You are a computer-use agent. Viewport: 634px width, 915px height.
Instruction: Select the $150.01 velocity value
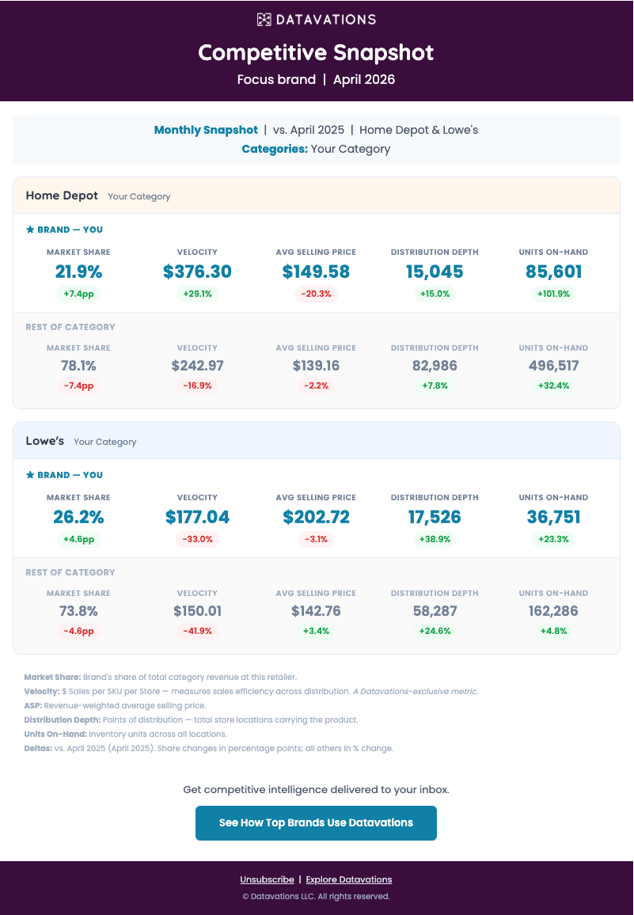point(197,611)
